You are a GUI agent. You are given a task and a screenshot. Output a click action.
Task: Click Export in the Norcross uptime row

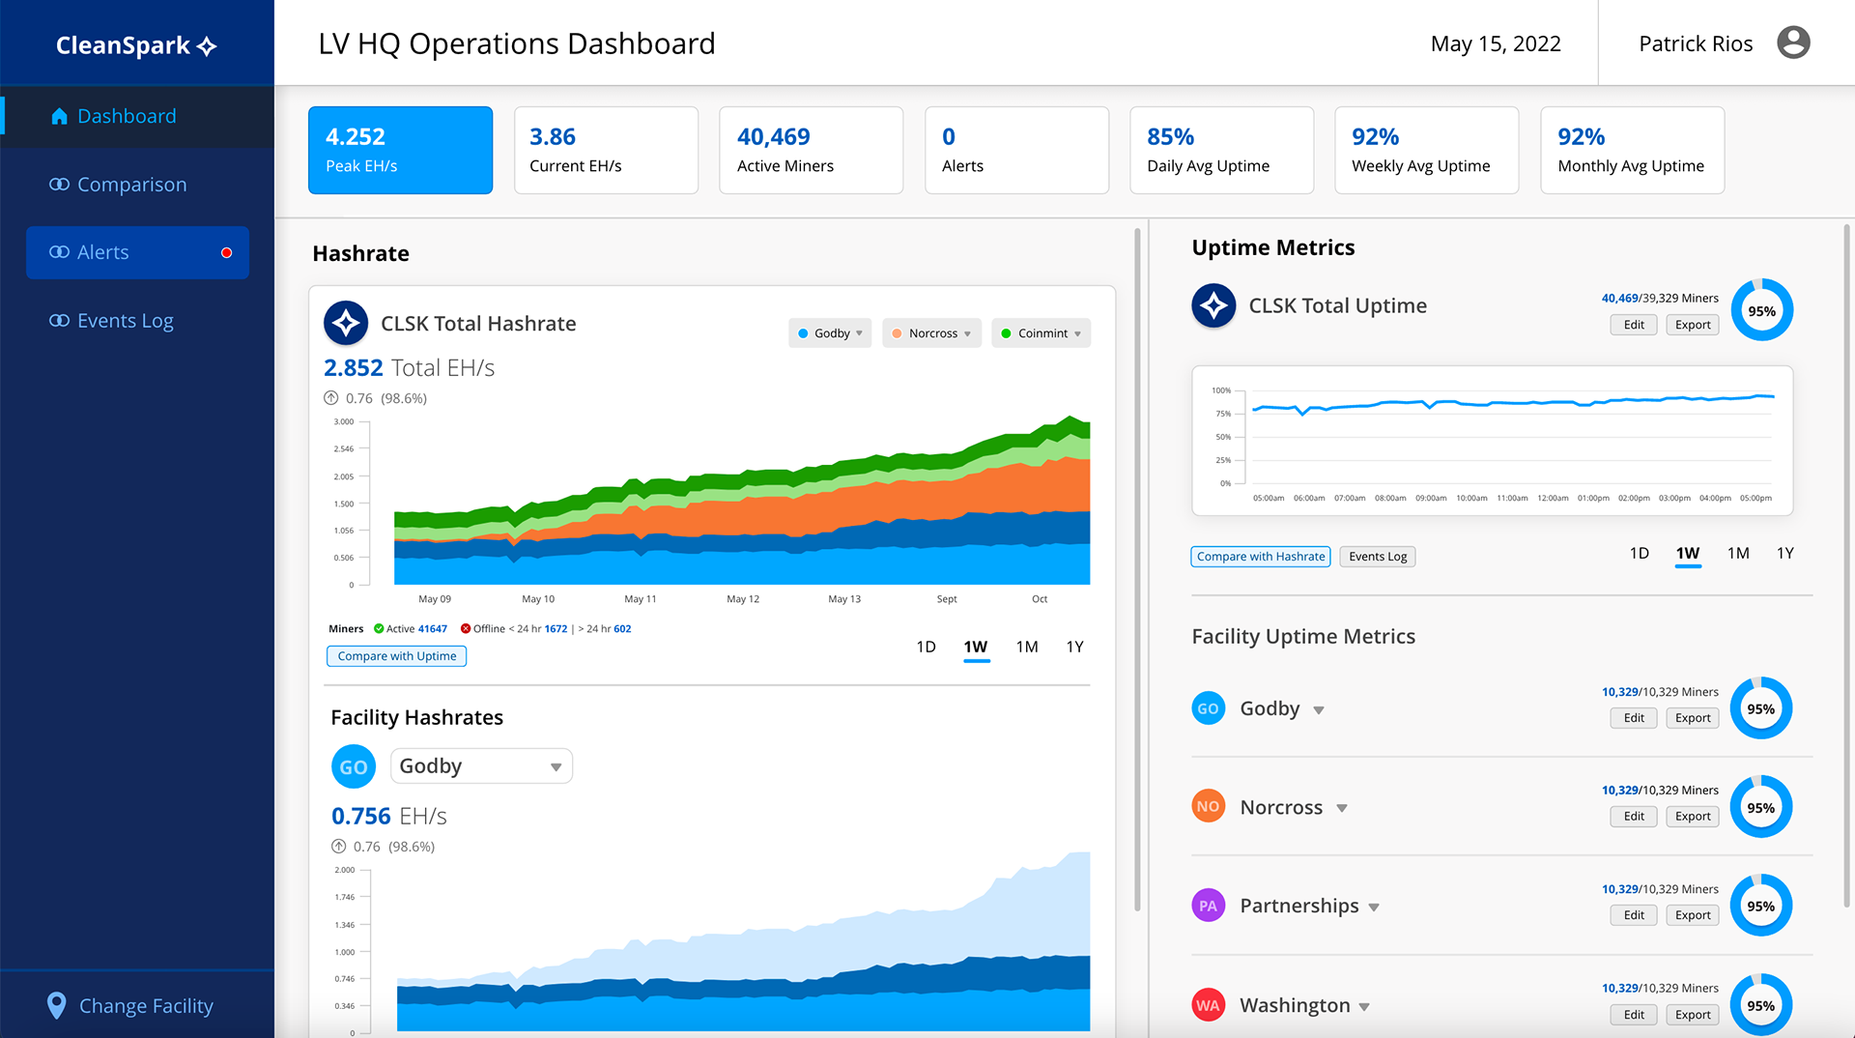pyautogui.click(x=1693, y=817)
